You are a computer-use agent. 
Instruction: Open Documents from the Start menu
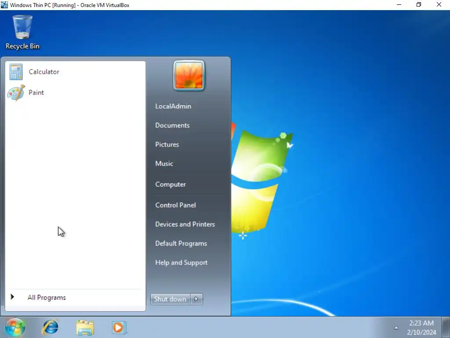pos(172,125)
